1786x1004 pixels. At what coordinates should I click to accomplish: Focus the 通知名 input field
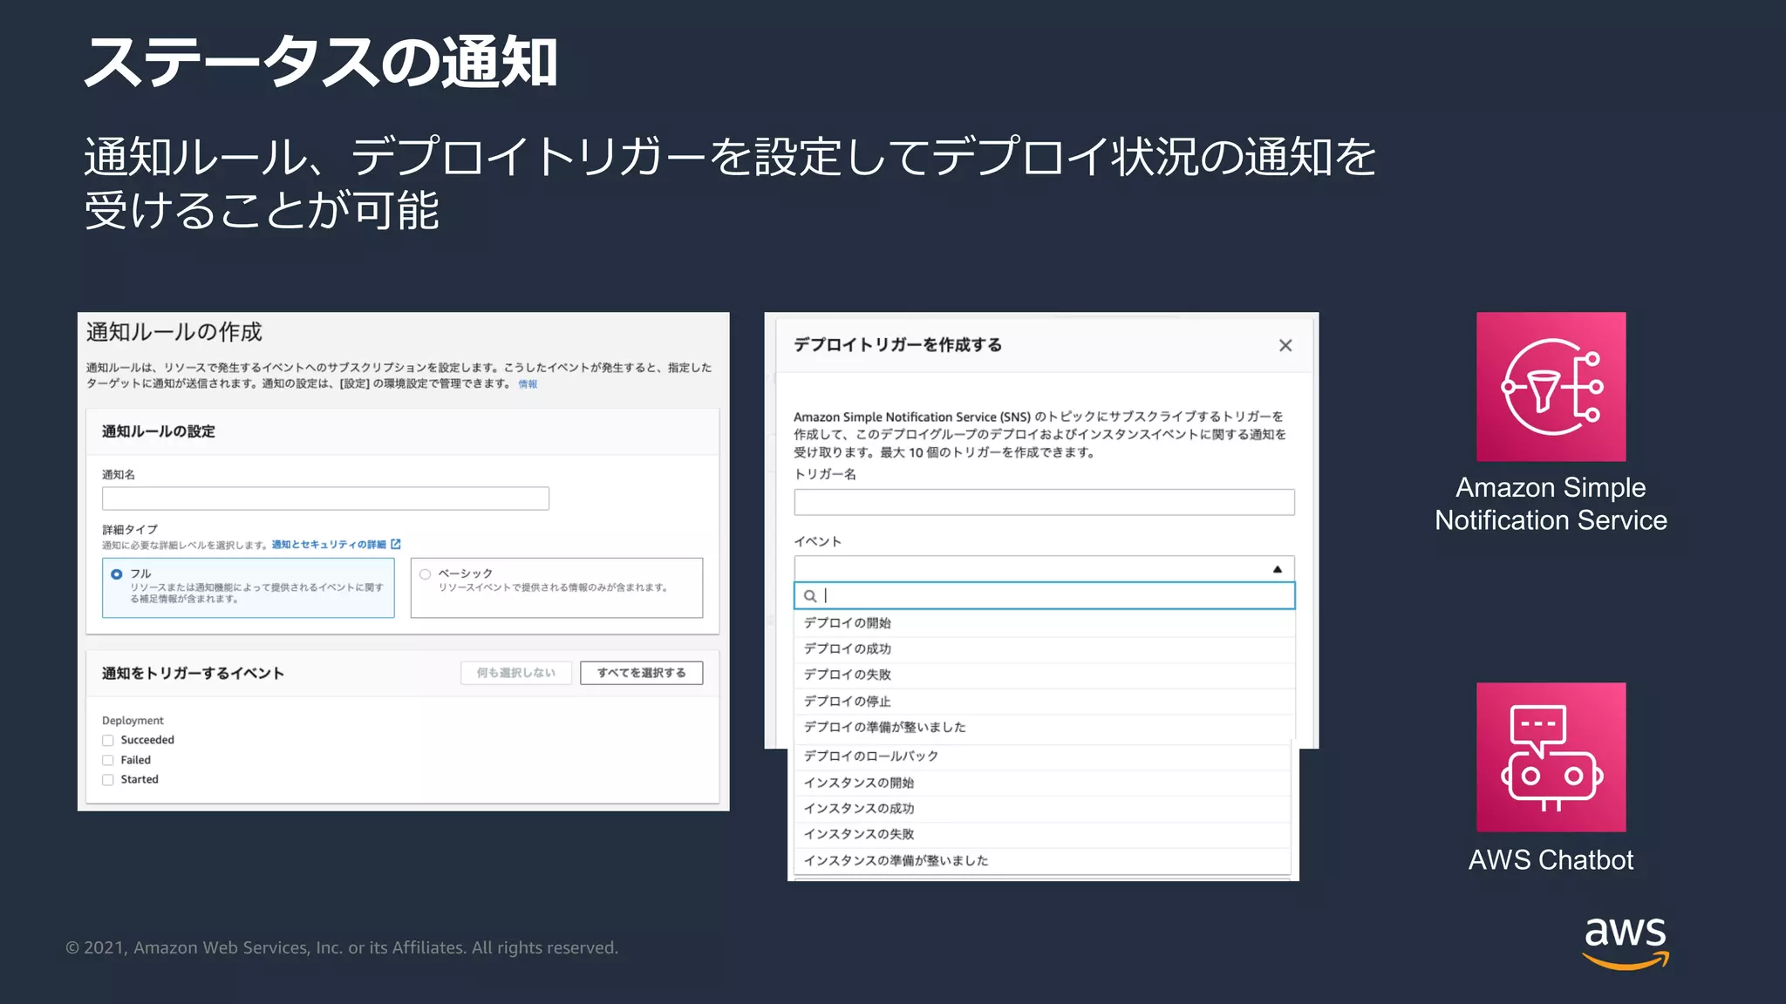point(325,499)
